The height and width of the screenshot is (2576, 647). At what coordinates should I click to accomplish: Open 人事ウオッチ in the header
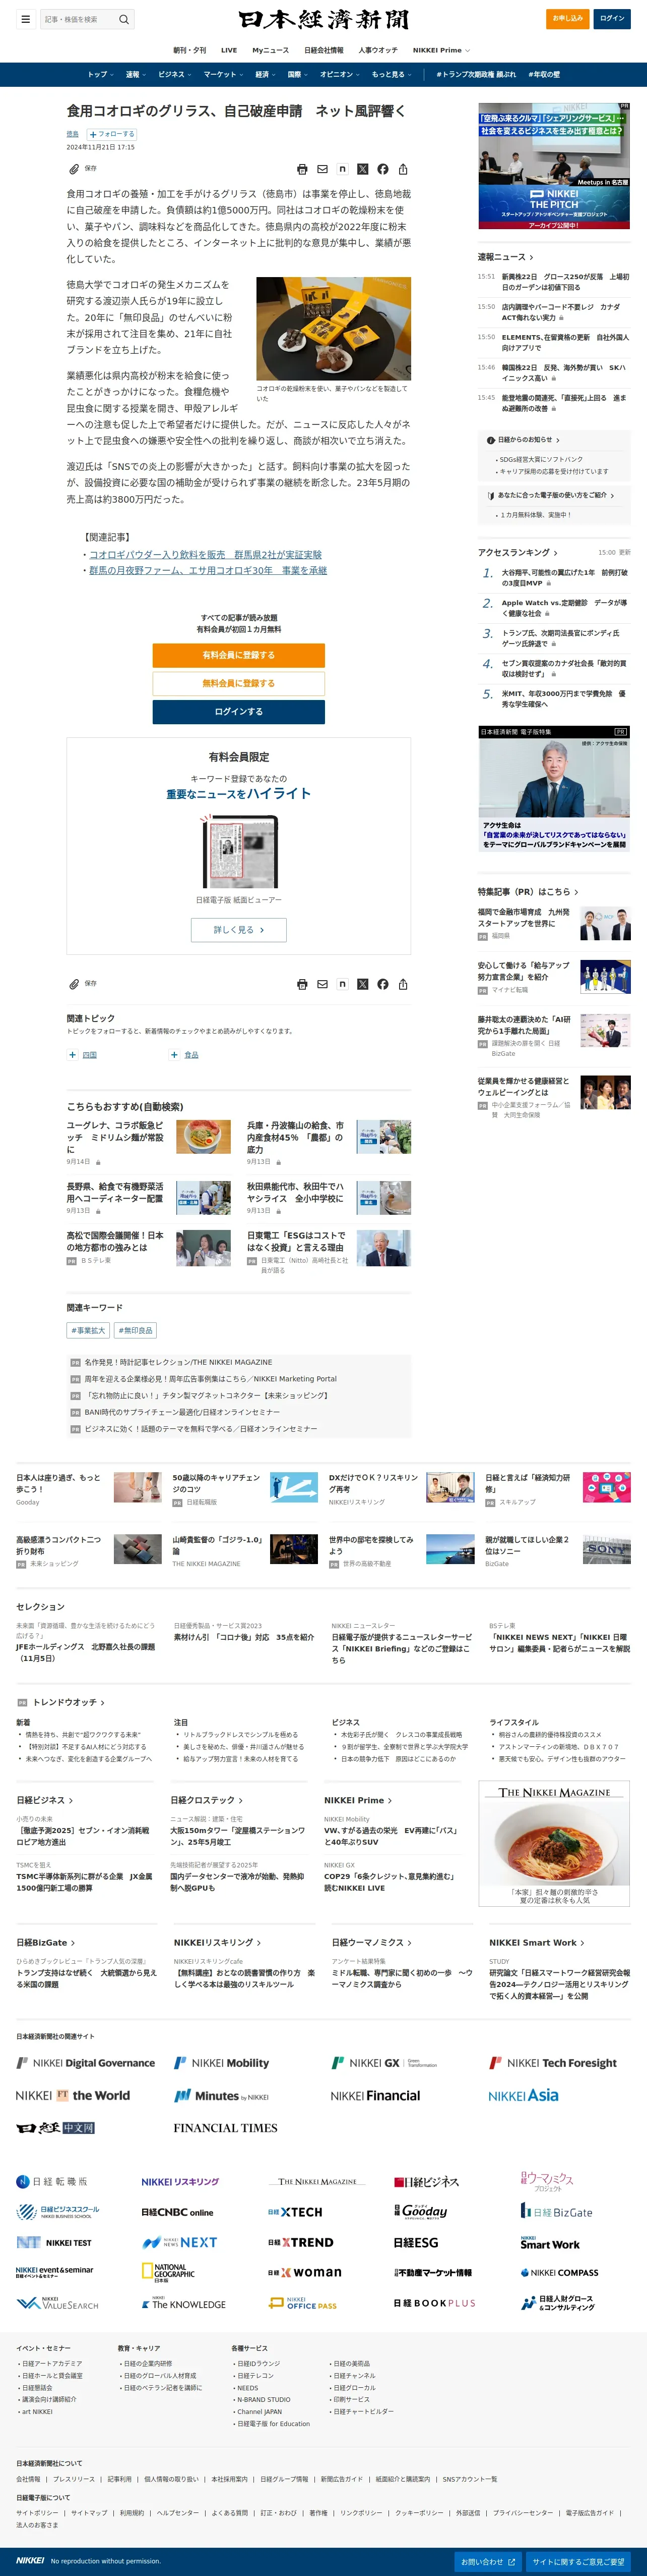pyautogui.click(x=377, y=50)
